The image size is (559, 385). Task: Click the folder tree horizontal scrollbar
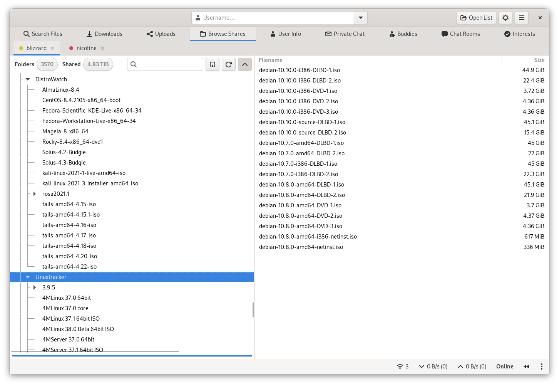(x=95, y=351)
